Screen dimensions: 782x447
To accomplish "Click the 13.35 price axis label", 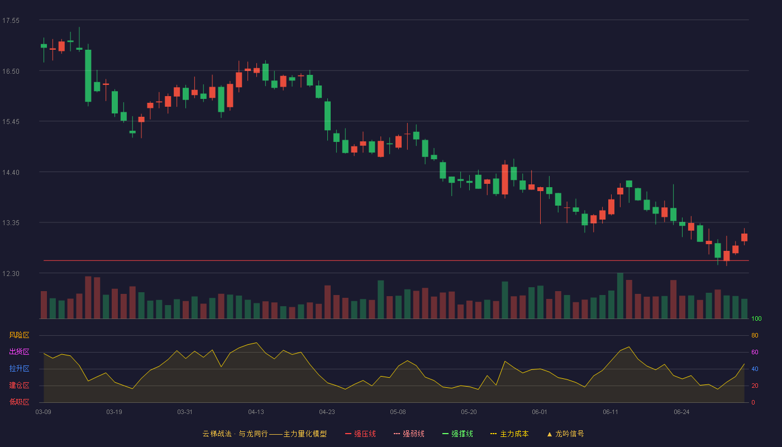I will point(11,223).
